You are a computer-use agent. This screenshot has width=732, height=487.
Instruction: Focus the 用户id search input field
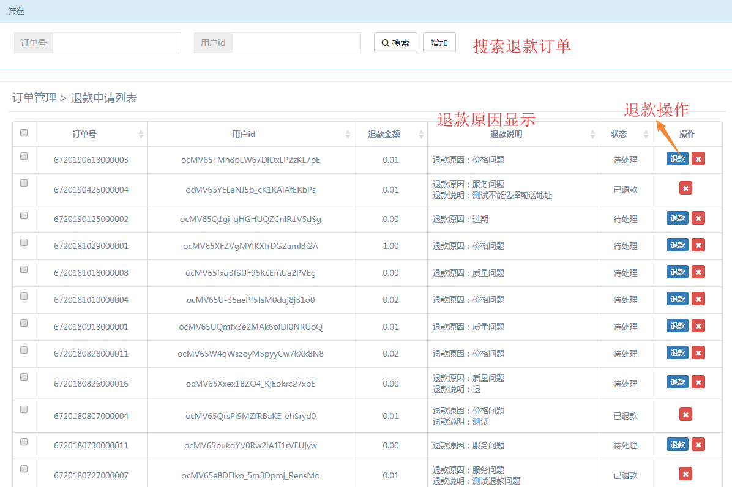click(296, 43)
